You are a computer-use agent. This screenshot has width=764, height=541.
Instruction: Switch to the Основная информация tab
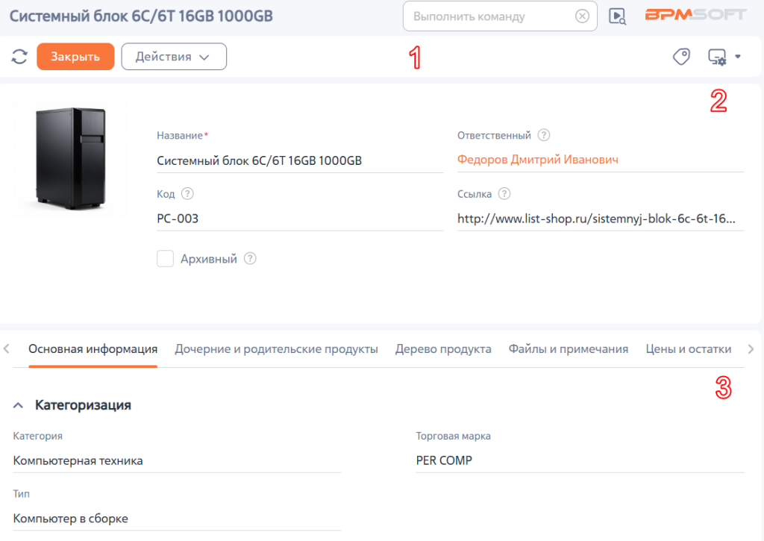(93, 349)
